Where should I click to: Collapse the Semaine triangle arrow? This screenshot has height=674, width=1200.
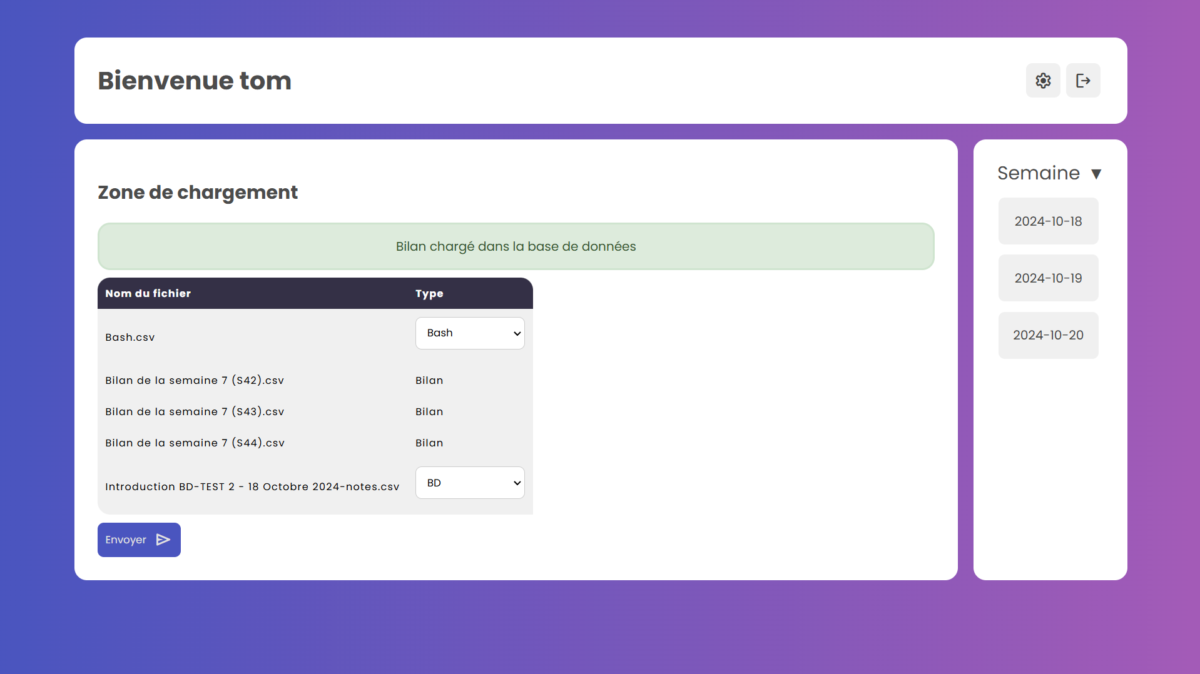click(x=1096, y=174)
